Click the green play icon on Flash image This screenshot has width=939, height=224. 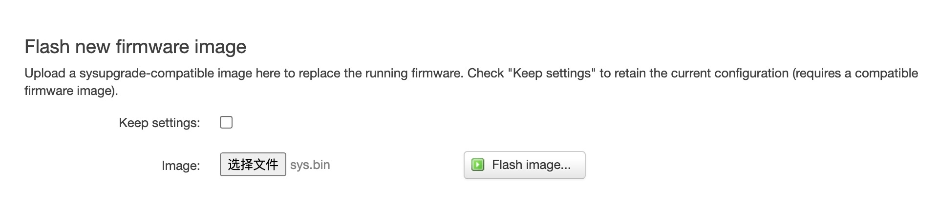[477, 165]
